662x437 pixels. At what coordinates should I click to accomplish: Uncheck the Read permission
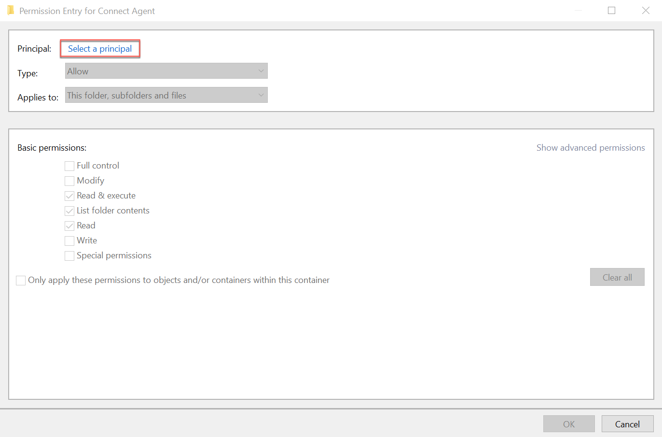[69, 226]
